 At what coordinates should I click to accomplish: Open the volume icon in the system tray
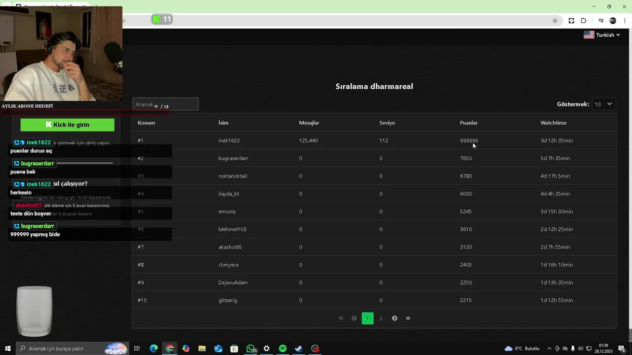click(581, 349)
